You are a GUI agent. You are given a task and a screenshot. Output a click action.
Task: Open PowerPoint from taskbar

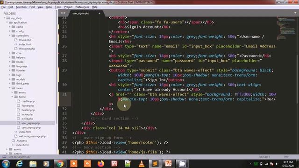168,164
